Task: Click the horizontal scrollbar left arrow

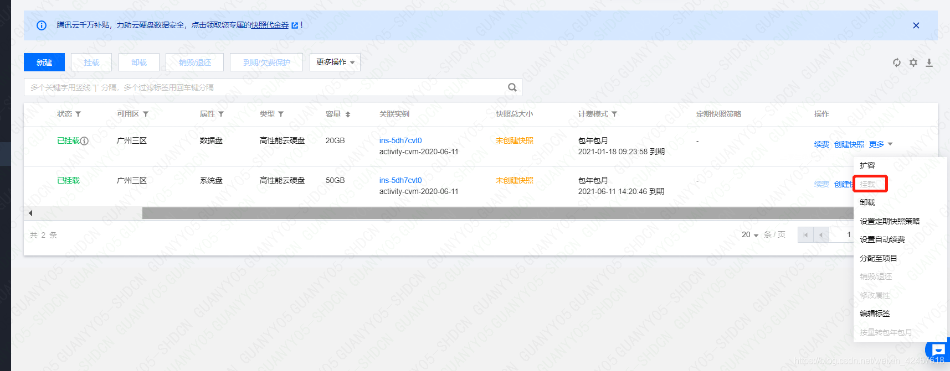Action: point(30,213)
